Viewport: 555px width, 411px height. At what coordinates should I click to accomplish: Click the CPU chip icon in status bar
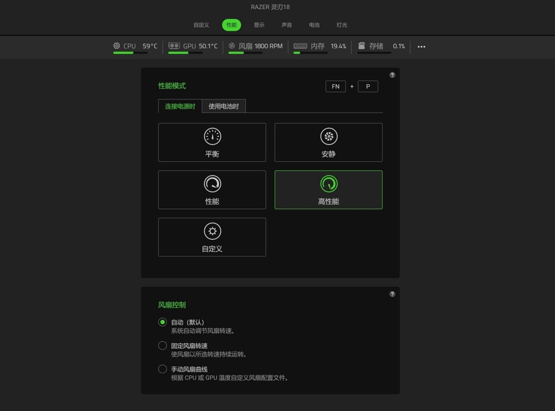116,46
